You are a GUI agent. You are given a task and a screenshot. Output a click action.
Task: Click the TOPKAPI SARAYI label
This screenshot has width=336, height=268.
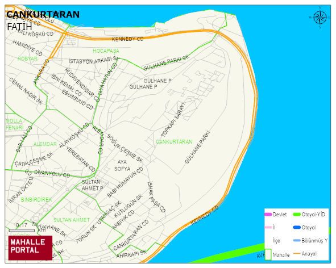tap(173, 120)
